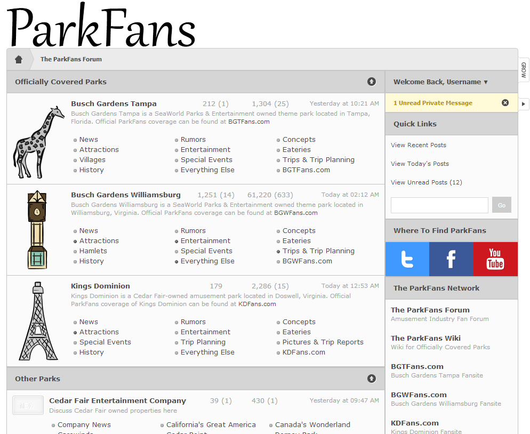Viewport: 530px width, 434px height.
Task: Click the Busch Gardens Williamsburg clock icon
Action: click(x=37, y=230)
